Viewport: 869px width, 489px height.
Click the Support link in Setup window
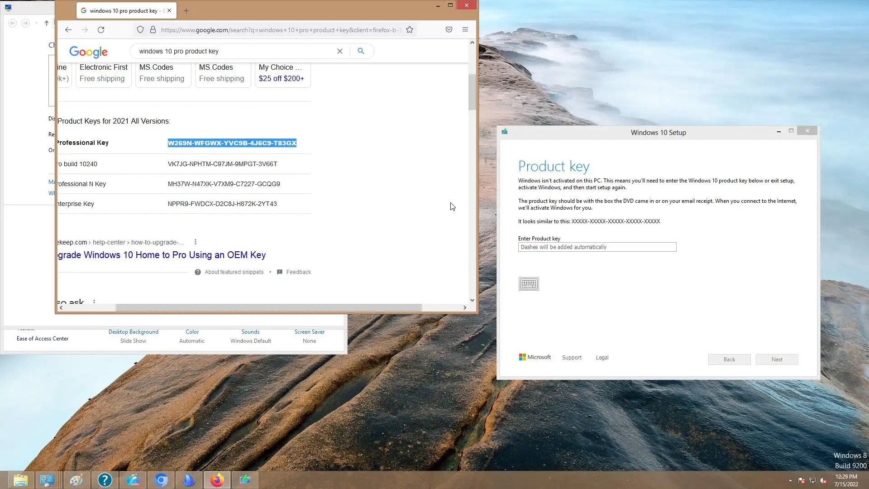pos(572,358)
